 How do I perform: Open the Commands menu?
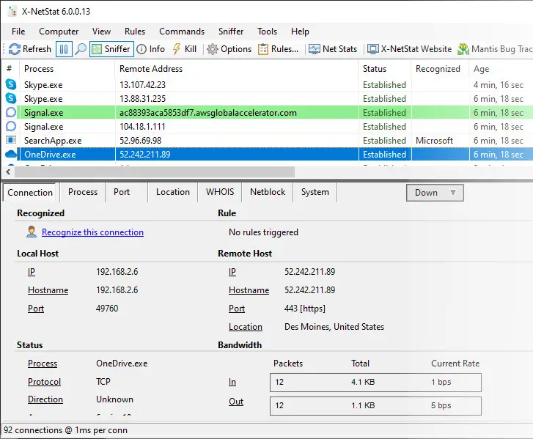coord(182,32)
